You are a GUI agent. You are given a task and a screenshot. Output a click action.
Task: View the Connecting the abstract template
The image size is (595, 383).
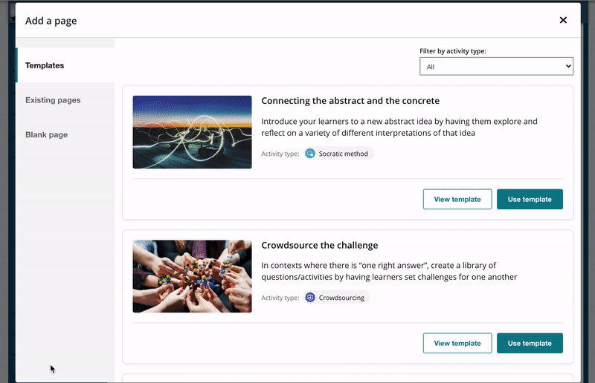457,199
